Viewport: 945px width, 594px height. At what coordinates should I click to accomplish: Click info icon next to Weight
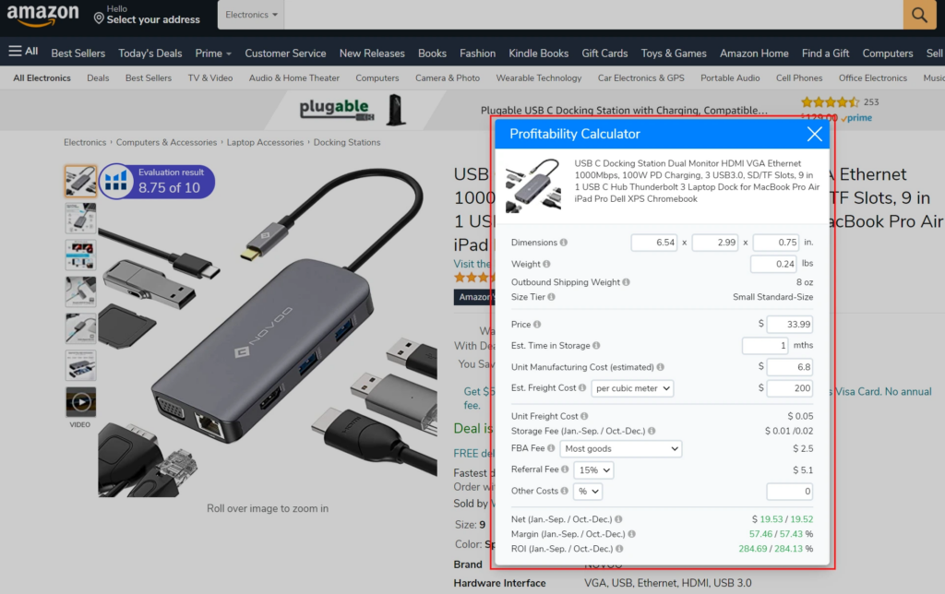546,264
